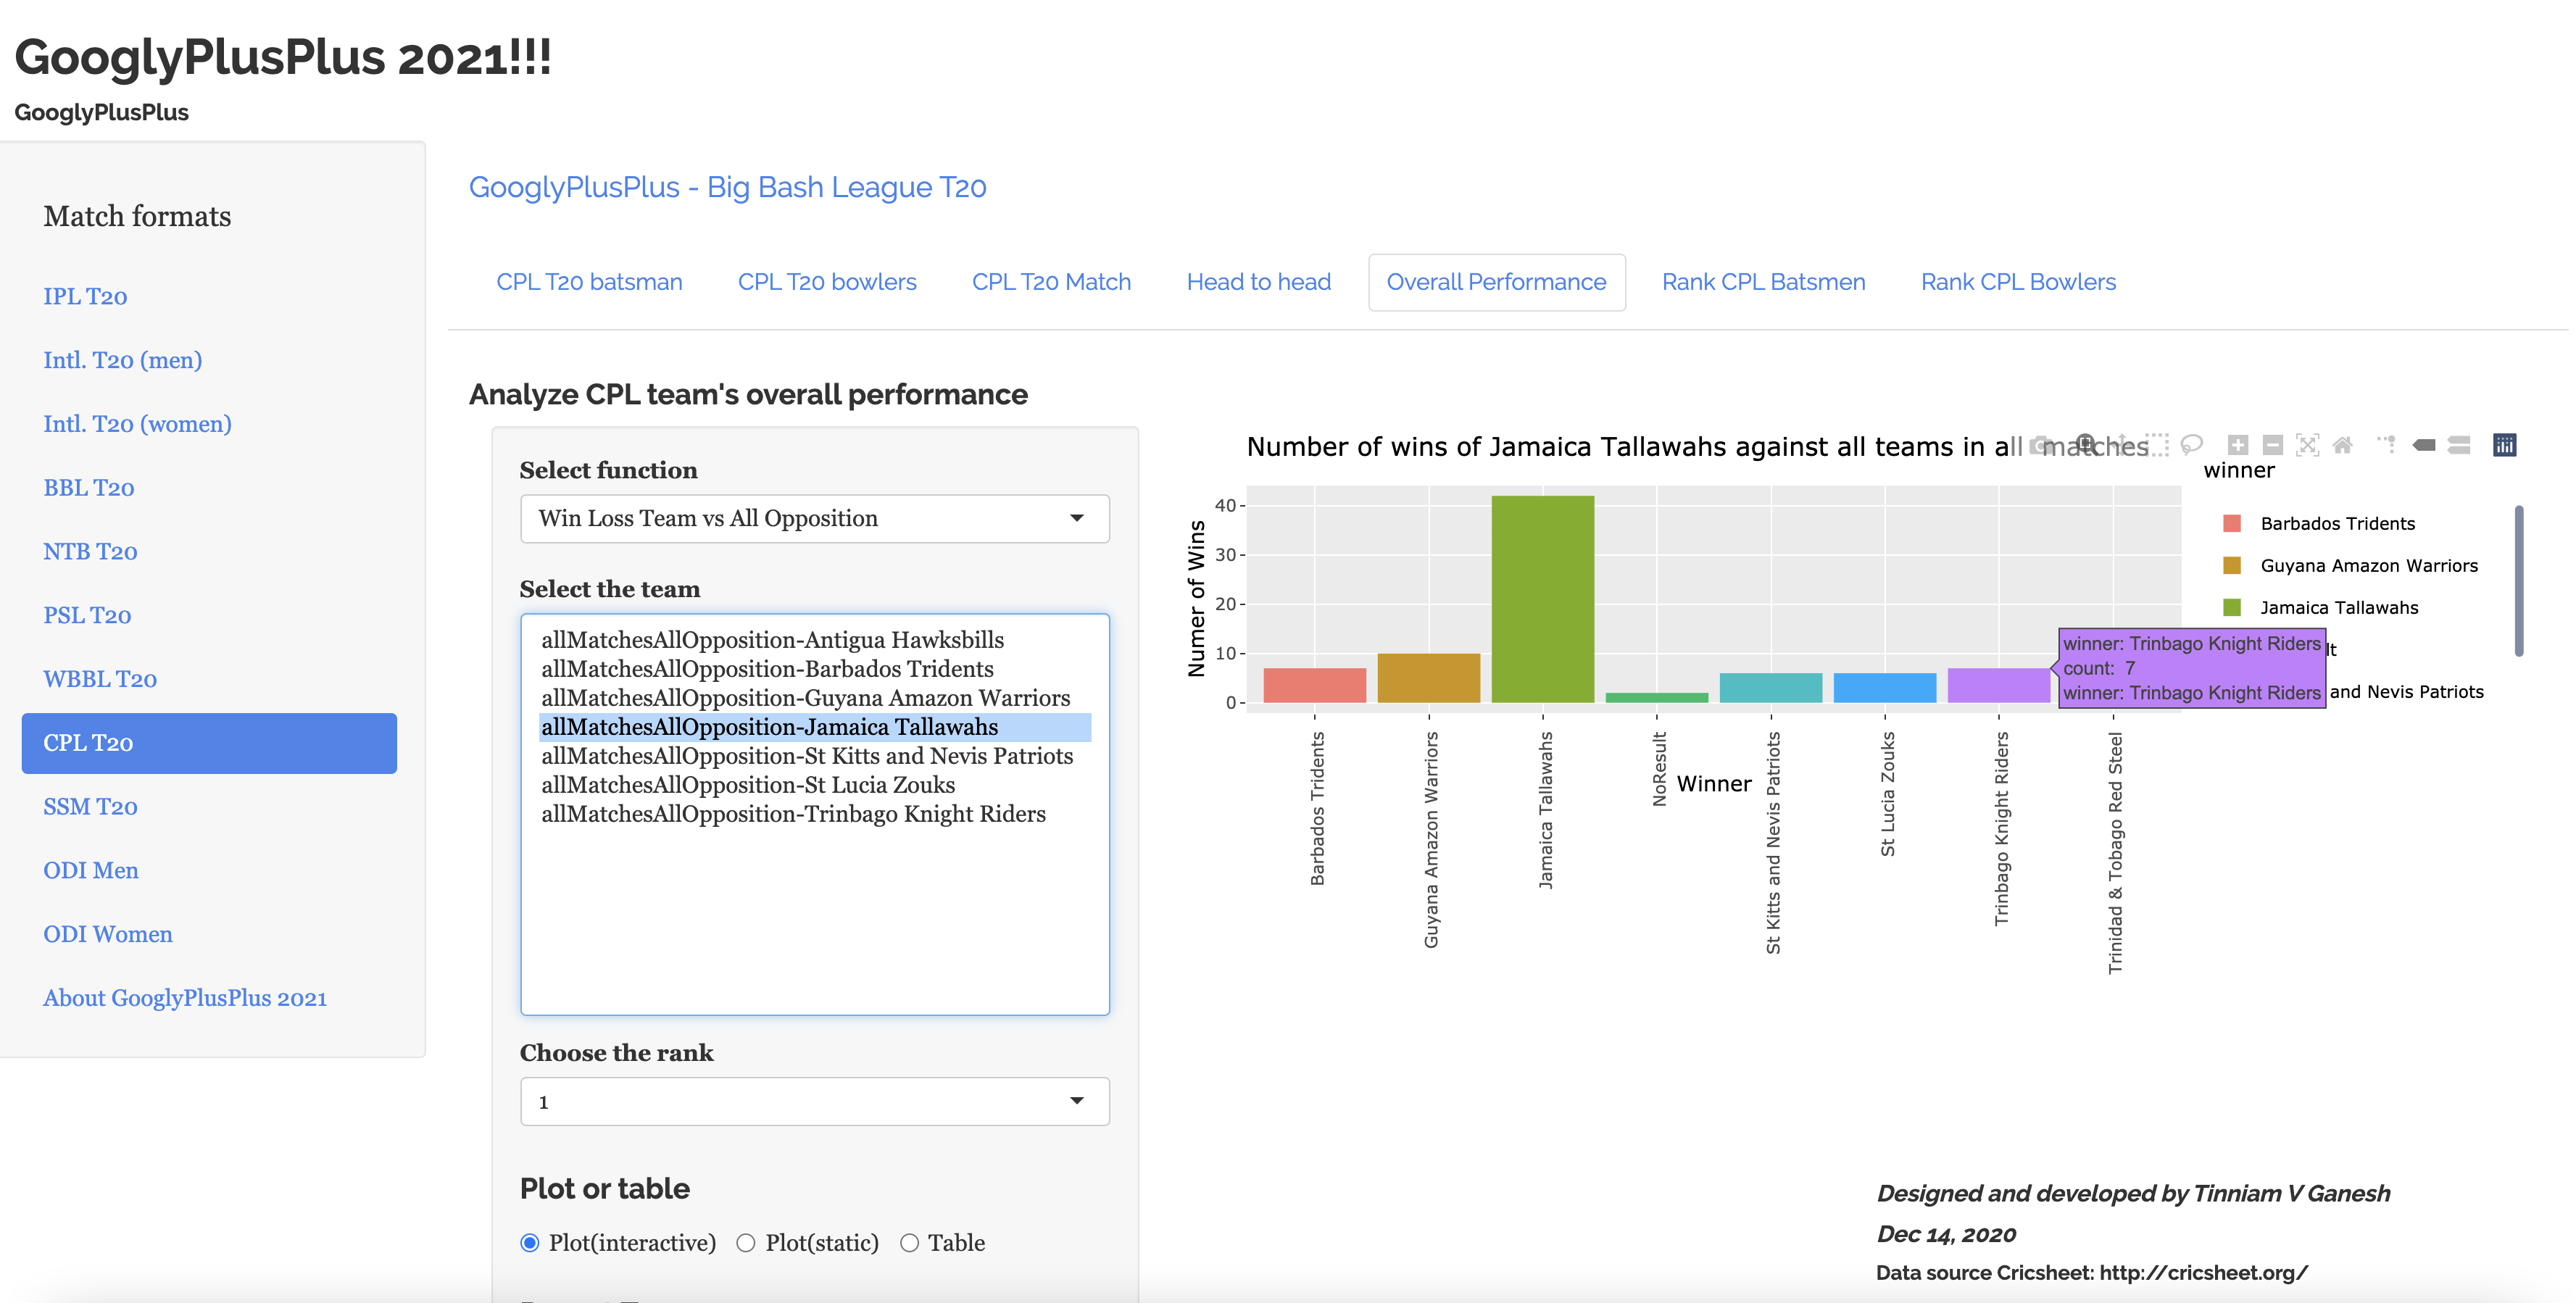Open About GooglyPlusPlus 2021 link
Image resolution: width=2576 pixels, height=1303 pixels.
[x=185, y=998]
